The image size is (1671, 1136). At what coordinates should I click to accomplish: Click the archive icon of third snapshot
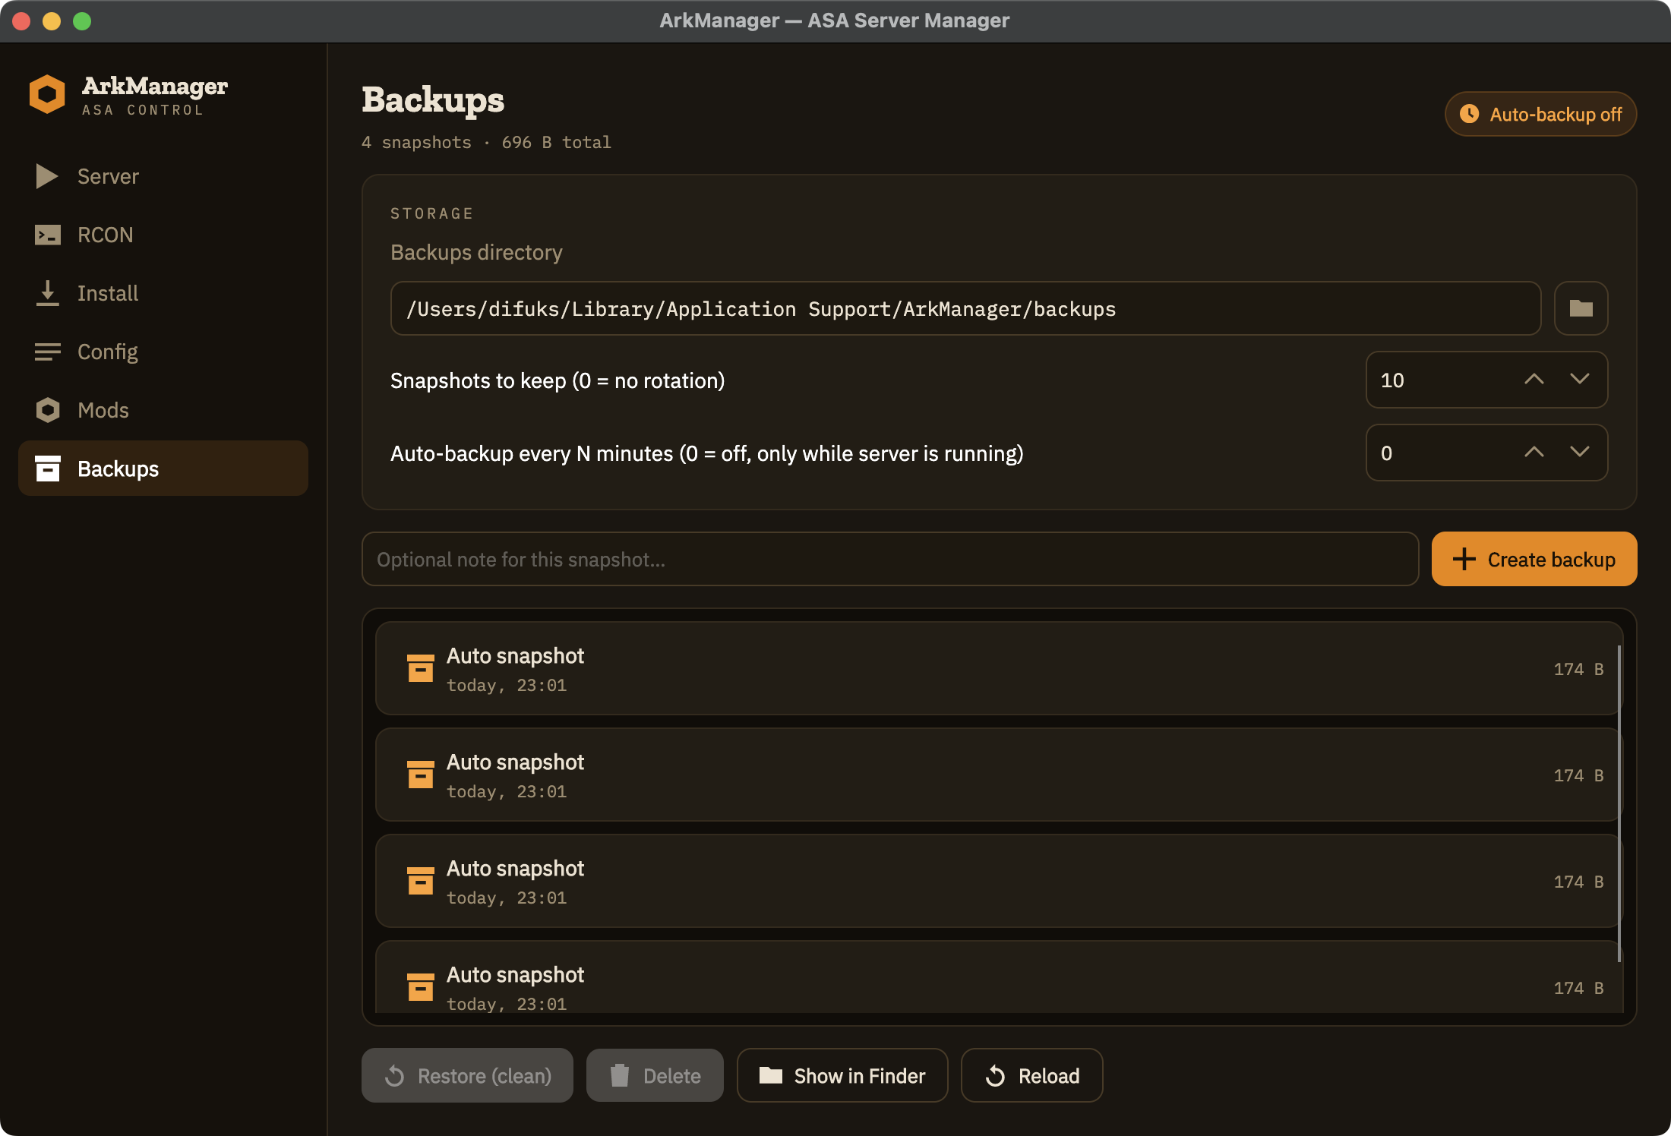coord(420,881)
